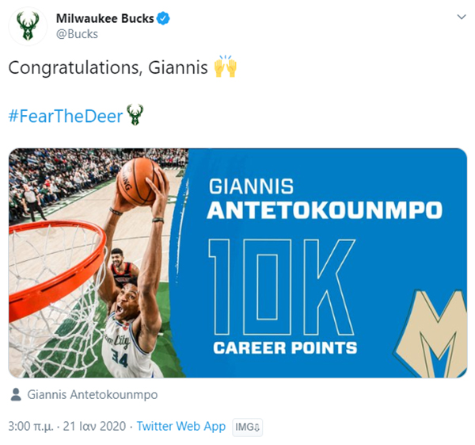Select the "Congratulations, Giannis" tweet text

pos(108,68)
